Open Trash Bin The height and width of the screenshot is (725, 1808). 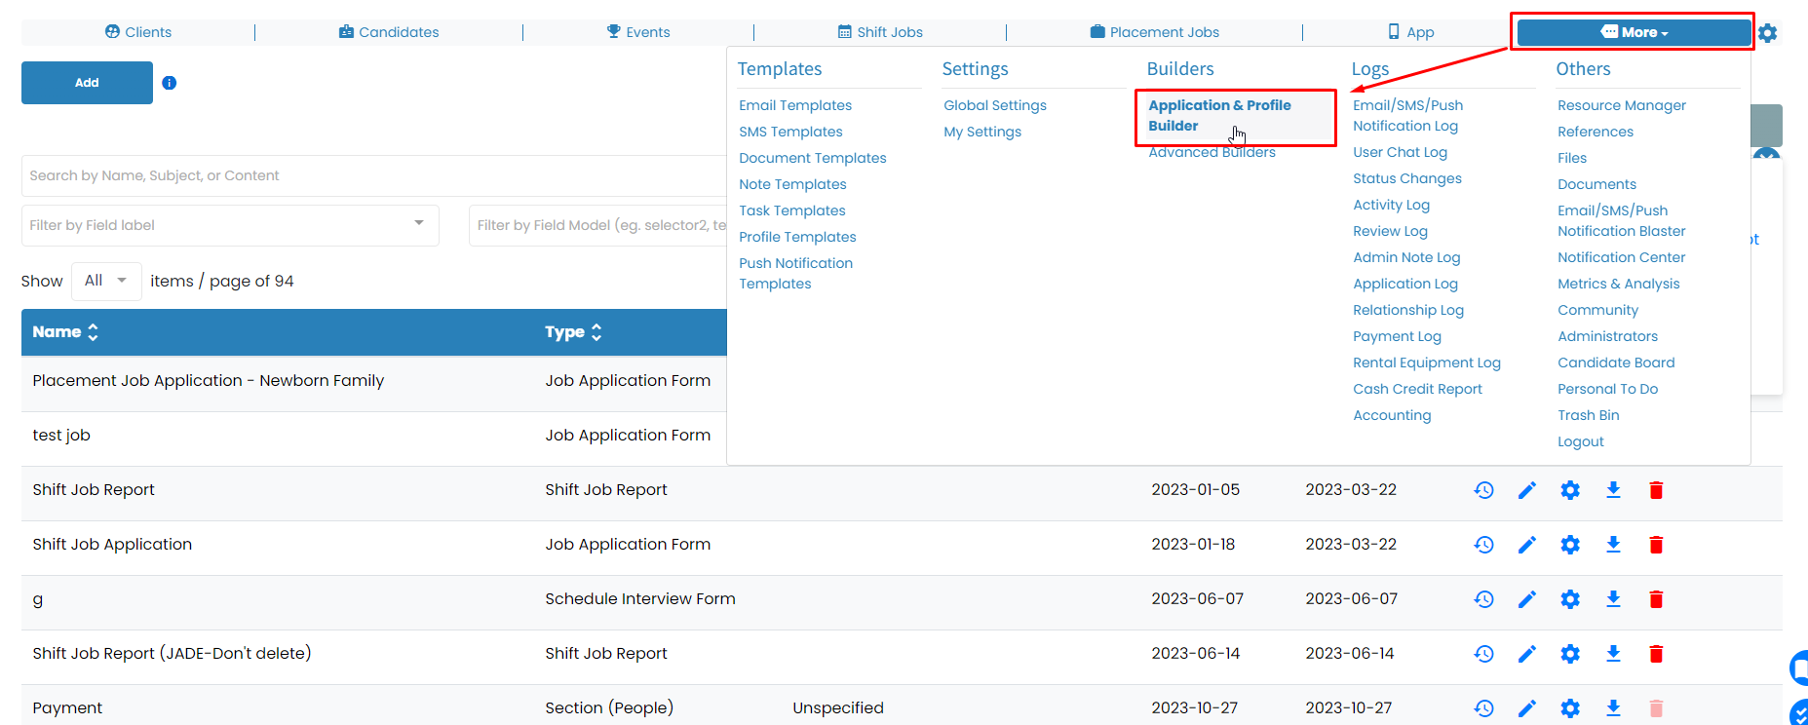point(1589,415)
